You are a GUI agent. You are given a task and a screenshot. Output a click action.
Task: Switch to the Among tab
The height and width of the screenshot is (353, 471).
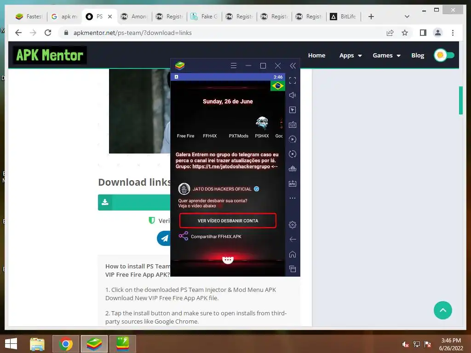click(134, 17)
